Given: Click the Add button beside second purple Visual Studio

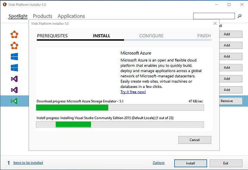Looking at the screenshot, I should point(230,90).
